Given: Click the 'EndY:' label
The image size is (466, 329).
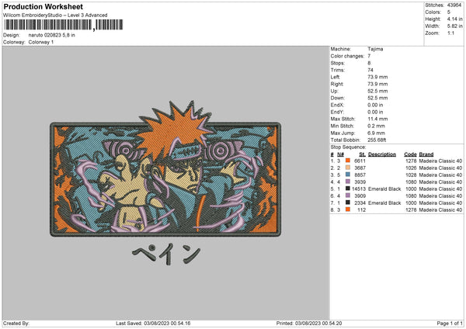Looking at the screenshot, I should pos(337,112).
